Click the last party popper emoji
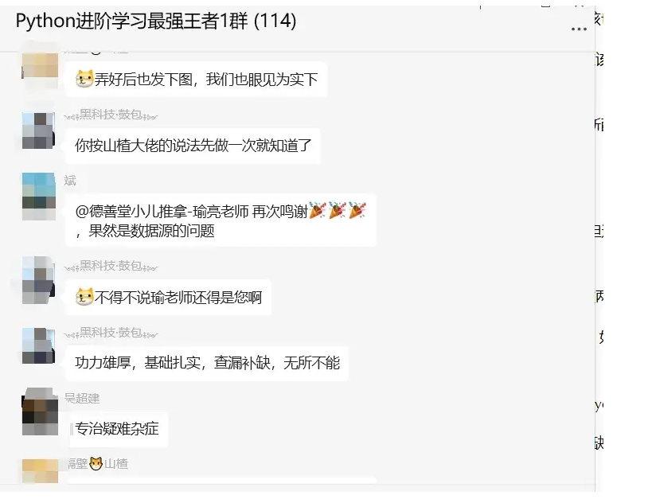 357,211
